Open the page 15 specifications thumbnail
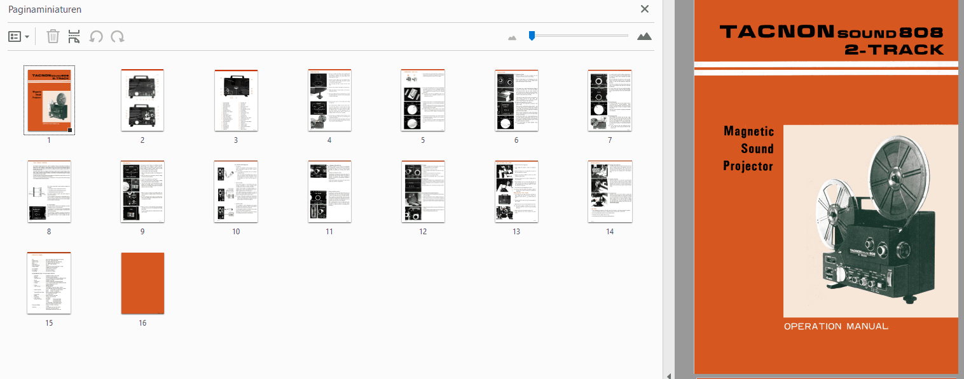 click(49, 283)
